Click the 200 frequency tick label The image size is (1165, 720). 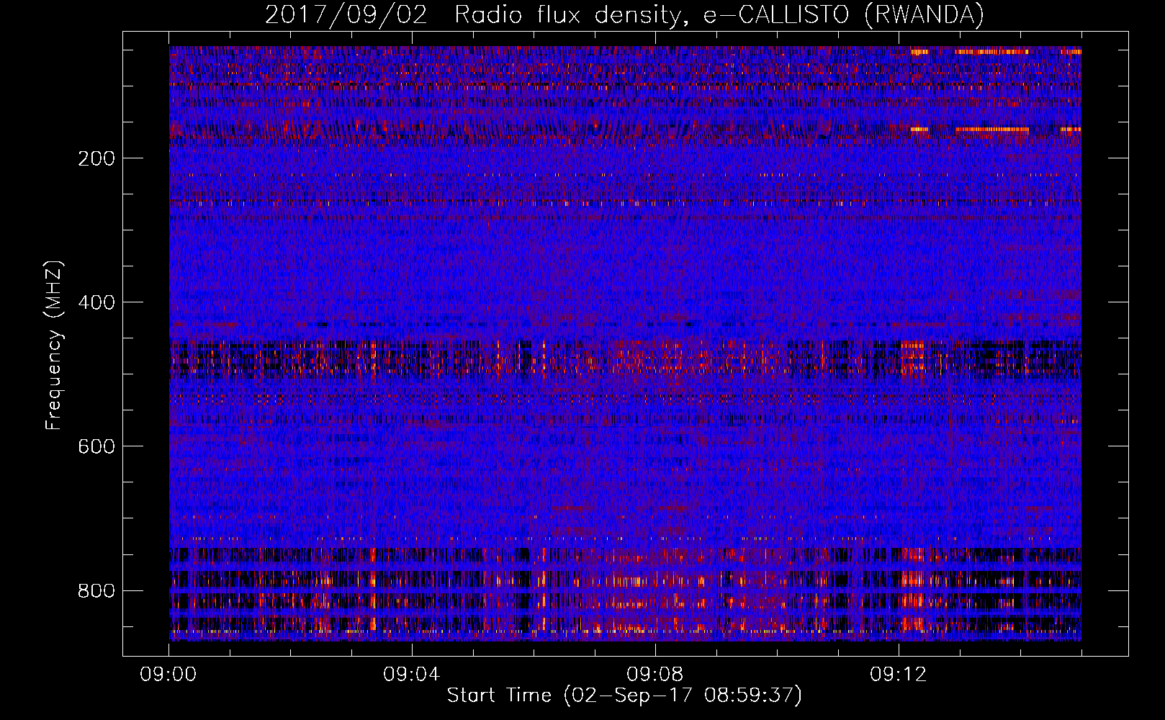[x=96, y=158]
